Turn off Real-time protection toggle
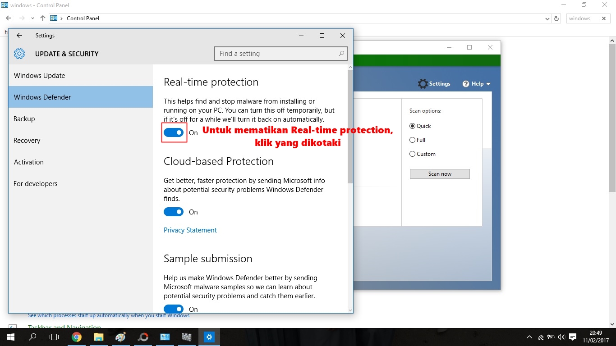Image resolution: width=616 pixels, height=346 pixels. (174, 132)
